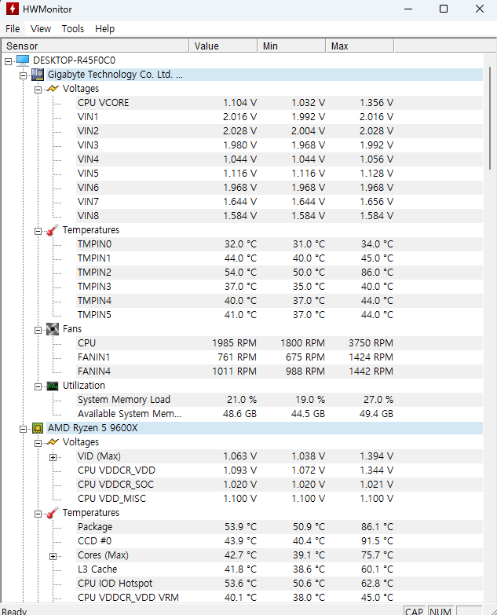The height and width of the screenshot is (615, 497).
Task: Click the Gigabyte motherboard chip icon
Action: (38, 75)
